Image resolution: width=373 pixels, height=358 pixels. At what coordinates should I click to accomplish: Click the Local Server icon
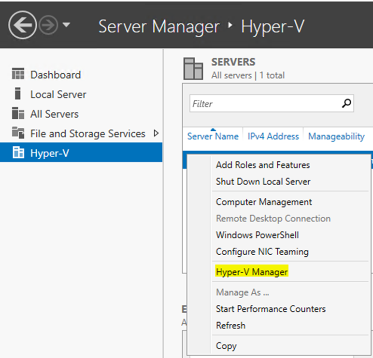tap(17, 94)
